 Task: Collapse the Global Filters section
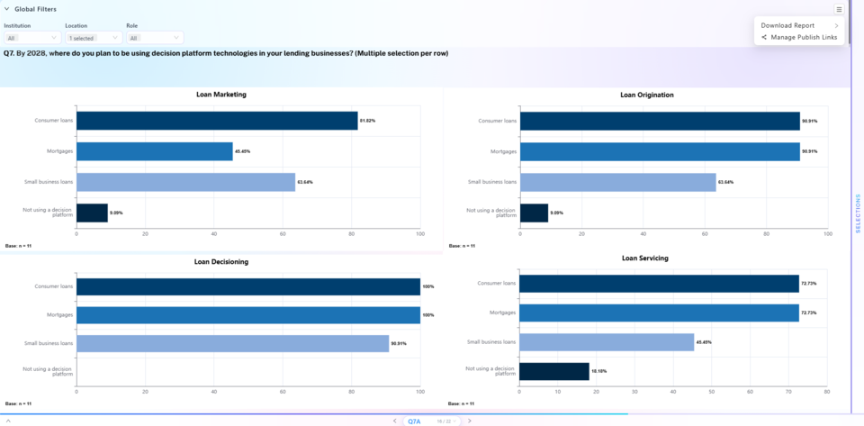click(x=6, y=9)
